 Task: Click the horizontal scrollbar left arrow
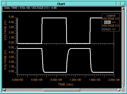coord(4,90)
